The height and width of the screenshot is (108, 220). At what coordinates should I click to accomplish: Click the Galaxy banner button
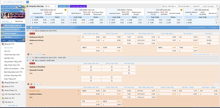[x=13, y=10]
